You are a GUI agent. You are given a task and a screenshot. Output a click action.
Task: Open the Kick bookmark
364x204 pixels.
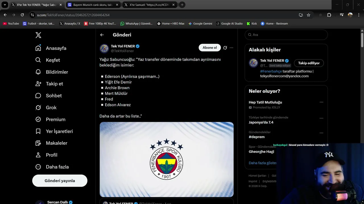pos(252,24)
